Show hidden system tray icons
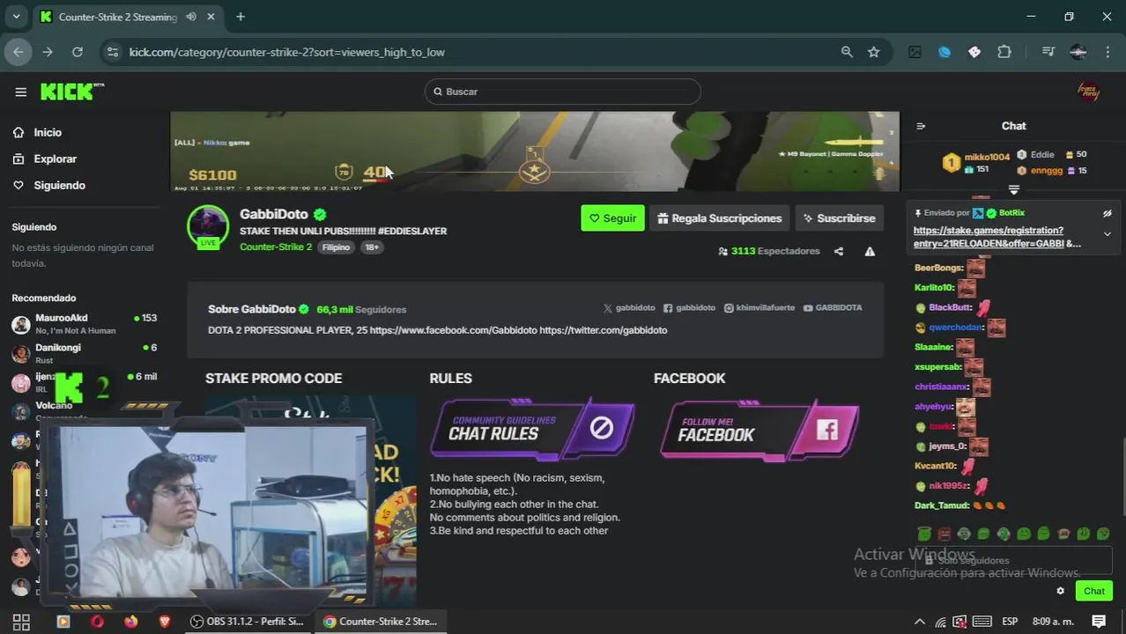This screenshot has width=1126, height=634. pos(919,621)
